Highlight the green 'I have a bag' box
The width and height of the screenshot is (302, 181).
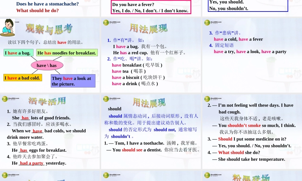point(19,53)
